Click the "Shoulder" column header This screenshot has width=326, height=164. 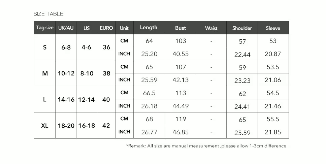click(242, 28)
